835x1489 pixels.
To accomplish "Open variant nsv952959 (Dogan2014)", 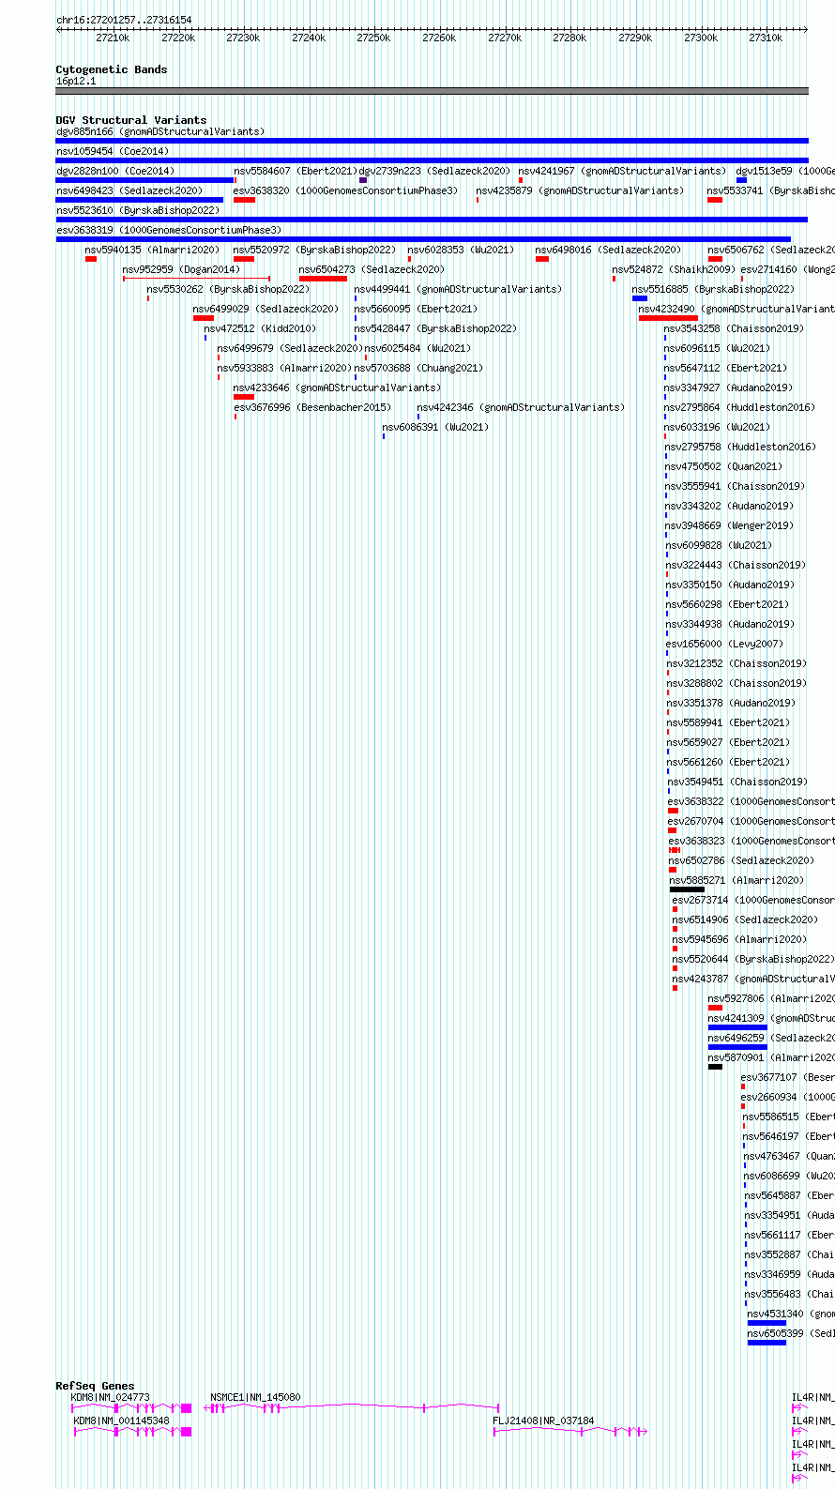I will coord(182,269).
